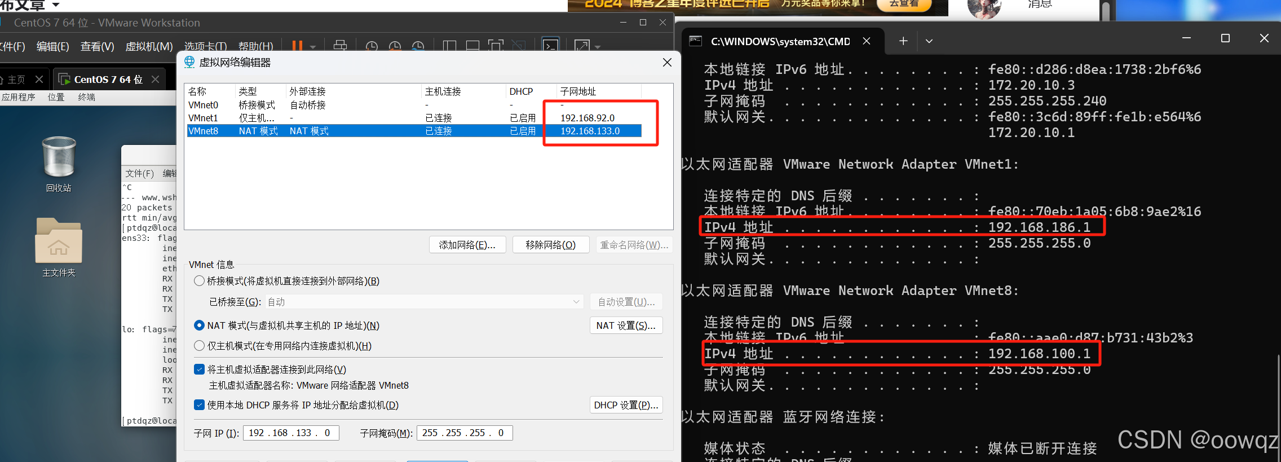Click the Send Ctrl+Alt+Del toolbar icon
Screen dimensions: 1281x462
(340, 46)
